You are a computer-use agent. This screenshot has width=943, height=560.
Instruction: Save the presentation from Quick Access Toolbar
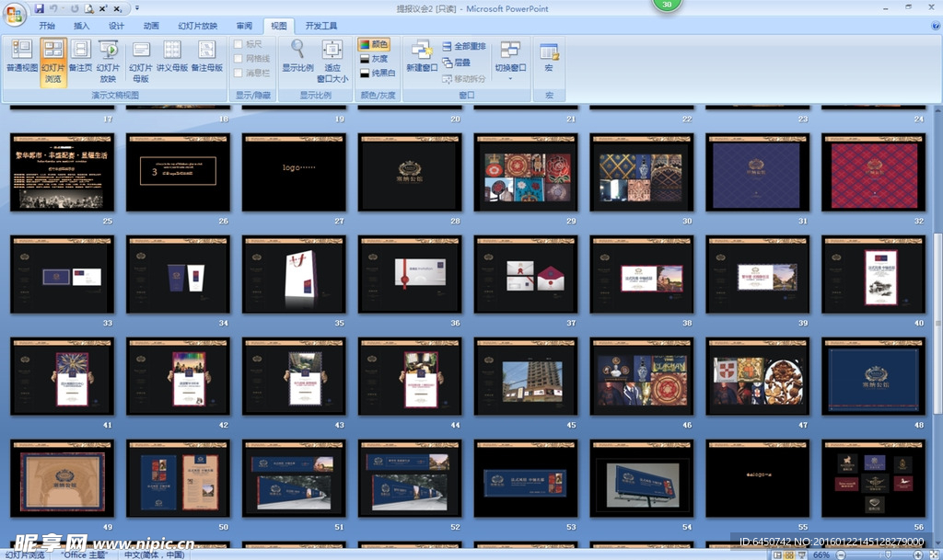[x=39, y=8]
